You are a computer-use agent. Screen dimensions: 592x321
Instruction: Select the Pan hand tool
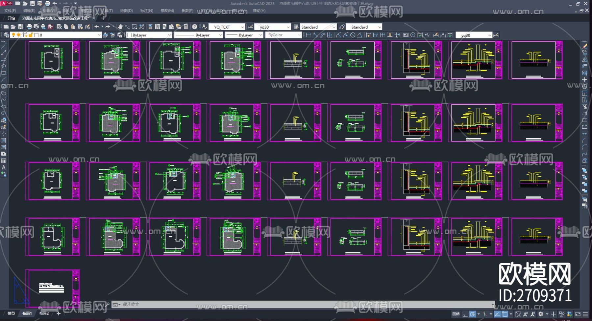[x=120, y=27]
